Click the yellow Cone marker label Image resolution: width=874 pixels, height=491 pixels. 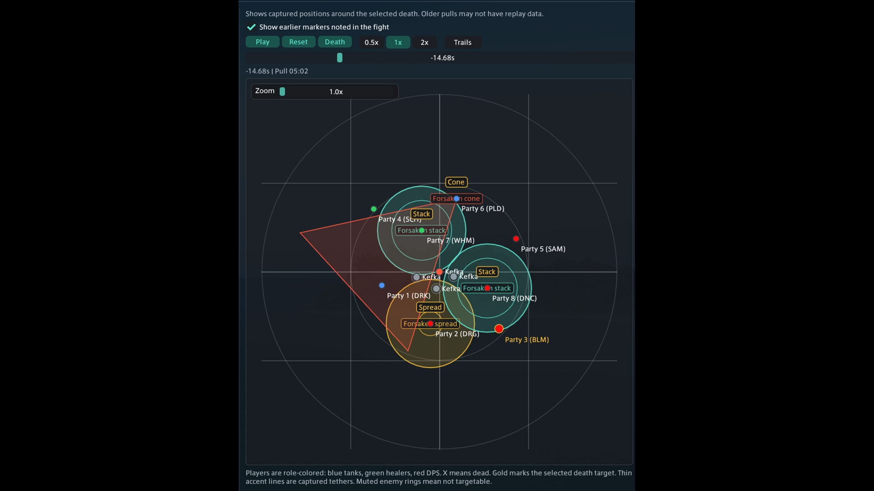tap(456, 182)
